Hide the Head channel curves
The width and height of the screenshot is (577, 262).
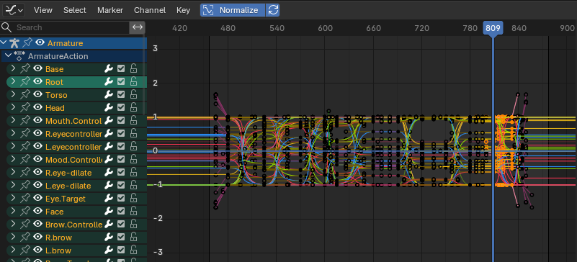click(x=37, y=108)
